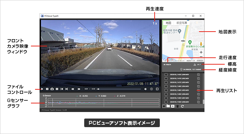Check the box for file ending 0049.MOV
Viewport: 244px width, 134px height.
pos(166,75)
